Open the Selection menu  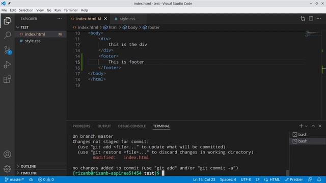(x=26, y=10)
